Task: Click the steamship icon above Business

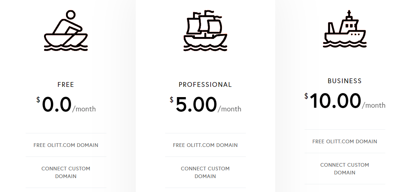Action: click(x=345, y=29)
